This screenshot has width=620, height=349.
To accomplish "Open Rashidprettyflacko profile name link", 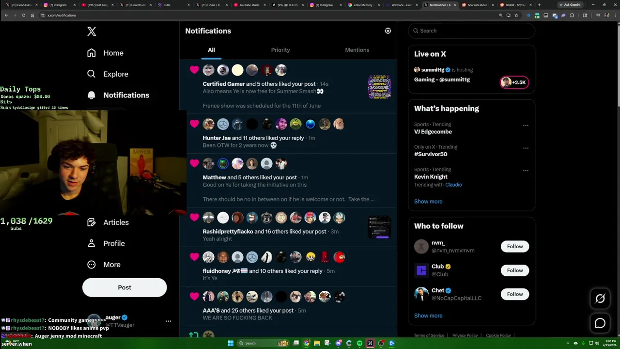I will click(x=228, y=231).
